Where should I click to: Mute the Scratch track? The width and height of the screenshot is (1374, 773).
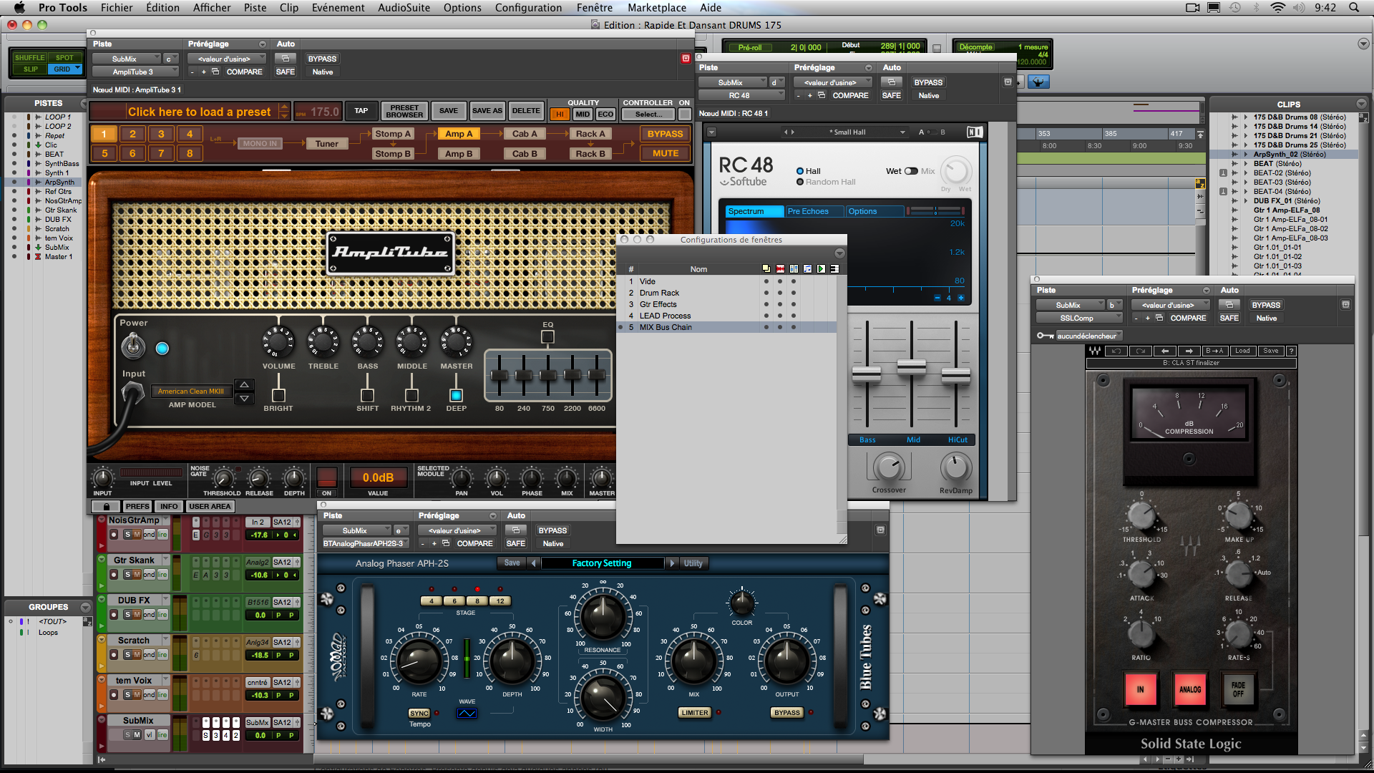[137, 655]
